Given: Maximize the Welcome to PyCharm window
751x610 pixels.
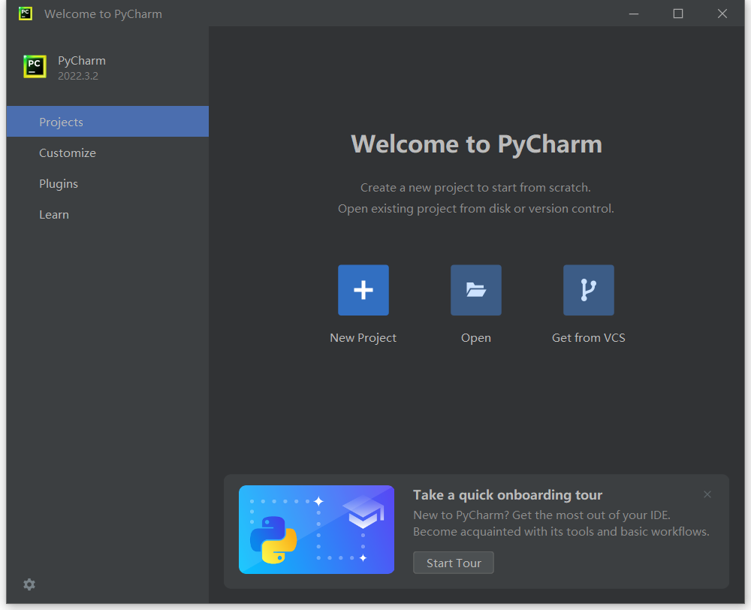Looking at the screenshot, I should pos(677,14).
